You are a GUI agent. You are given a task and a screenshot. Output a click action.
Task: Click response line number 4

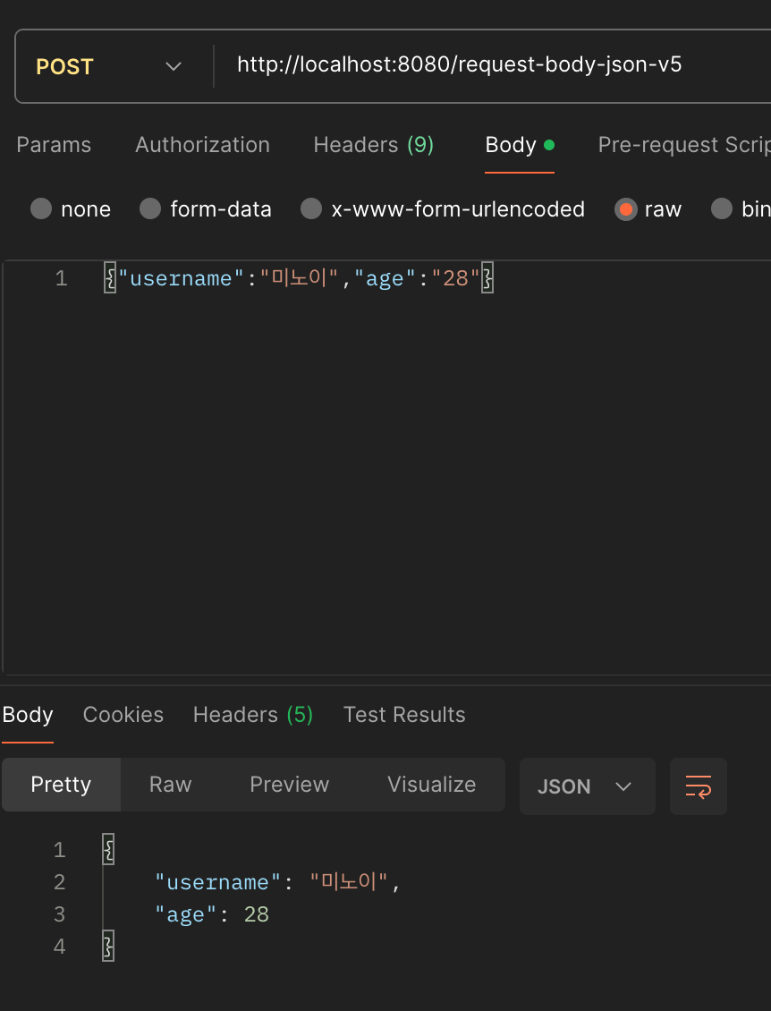(x=59, y=947)
